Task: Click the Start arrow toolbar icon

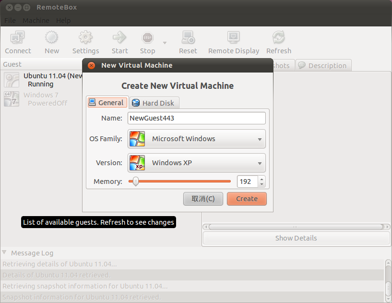Action: tap(119, 37)
